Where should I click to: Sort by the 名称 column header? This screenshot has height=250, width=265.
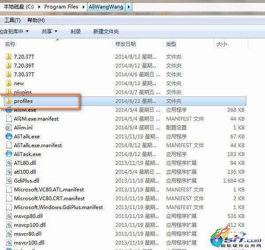(10, 44)
